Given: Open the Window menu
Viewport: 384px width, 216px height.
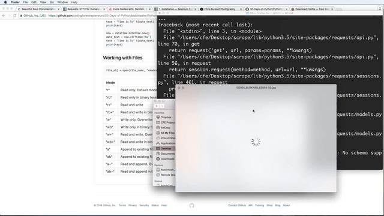Looking at the screenshot, I should tap(62, 2).
